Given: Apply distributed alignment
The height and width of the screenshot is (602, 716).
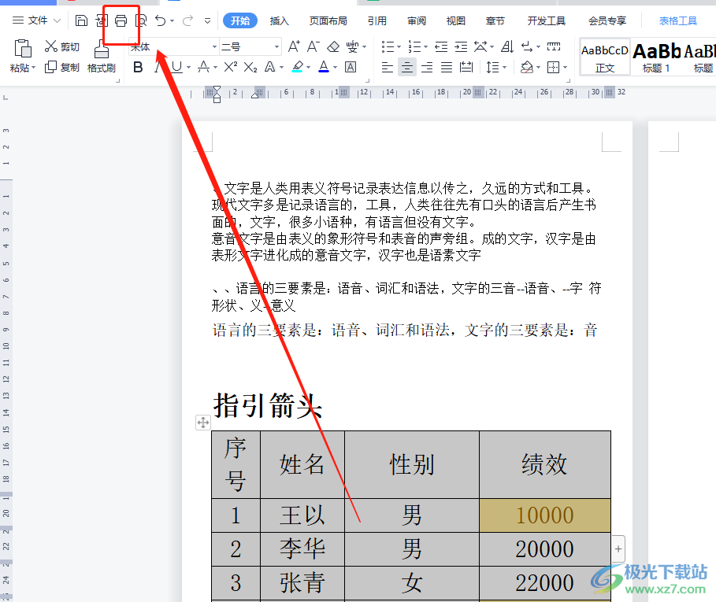Looking at the screenshot, I should point(466,68).
